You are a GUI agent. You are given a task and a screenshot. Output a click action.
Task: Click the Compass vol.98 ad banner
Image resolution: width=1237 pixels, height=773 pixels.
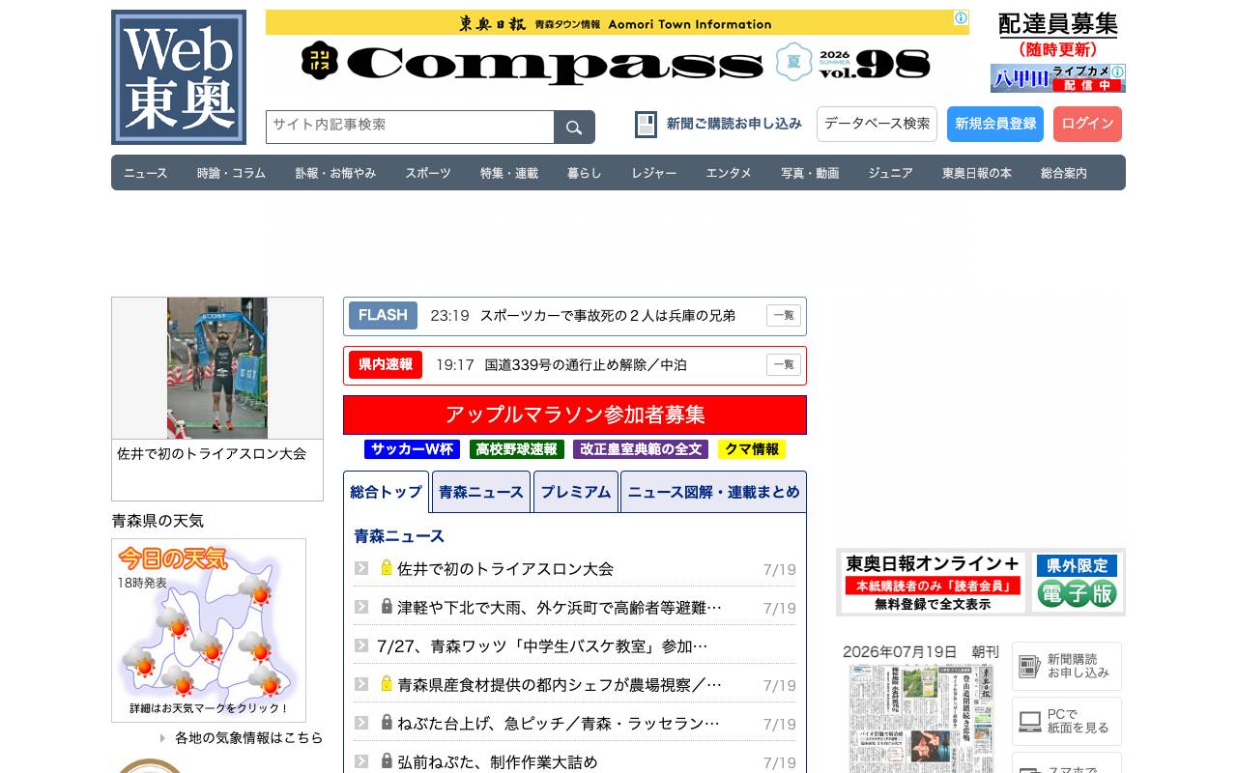[x=618, y=49]
